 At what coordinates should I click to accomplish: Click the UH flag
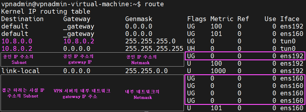[191, 48]
